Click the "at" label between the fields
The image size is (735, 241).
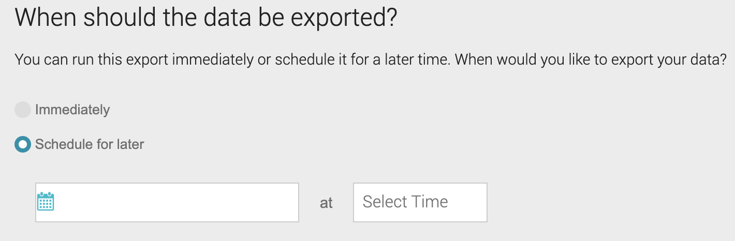pyautogui.click(x=326, y=203)
